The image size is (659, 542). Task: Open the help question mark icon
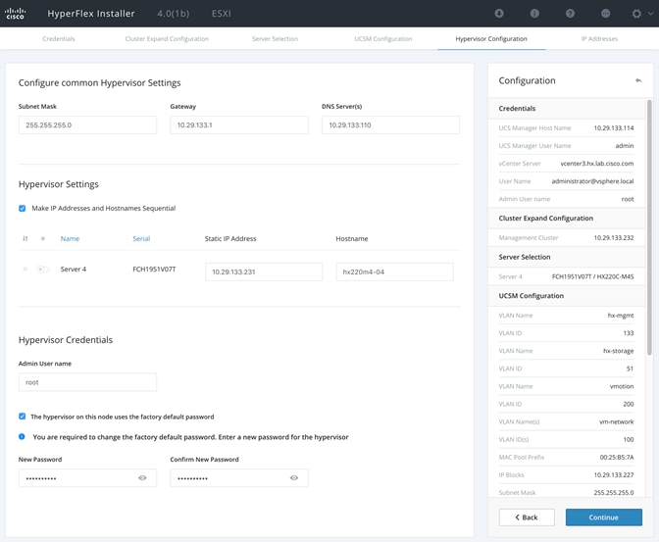tap(570, 14)
